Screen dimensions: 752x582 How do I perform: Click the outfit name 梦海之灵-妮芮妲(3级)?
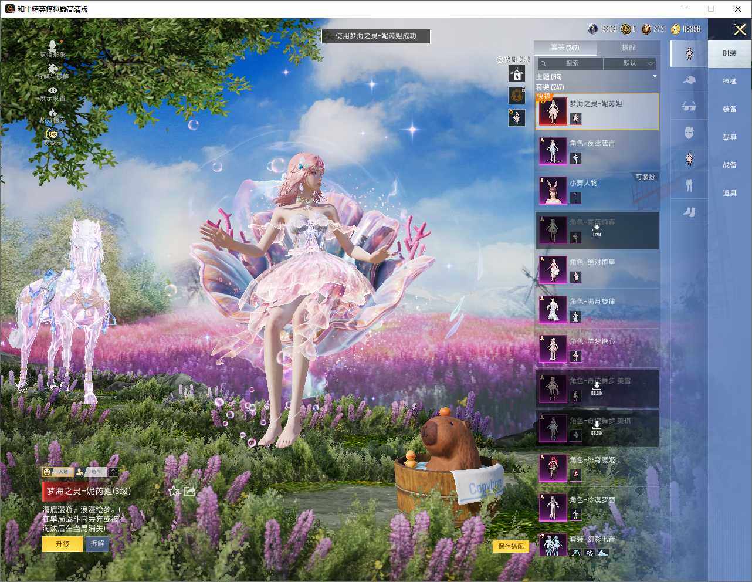point(89,491)
